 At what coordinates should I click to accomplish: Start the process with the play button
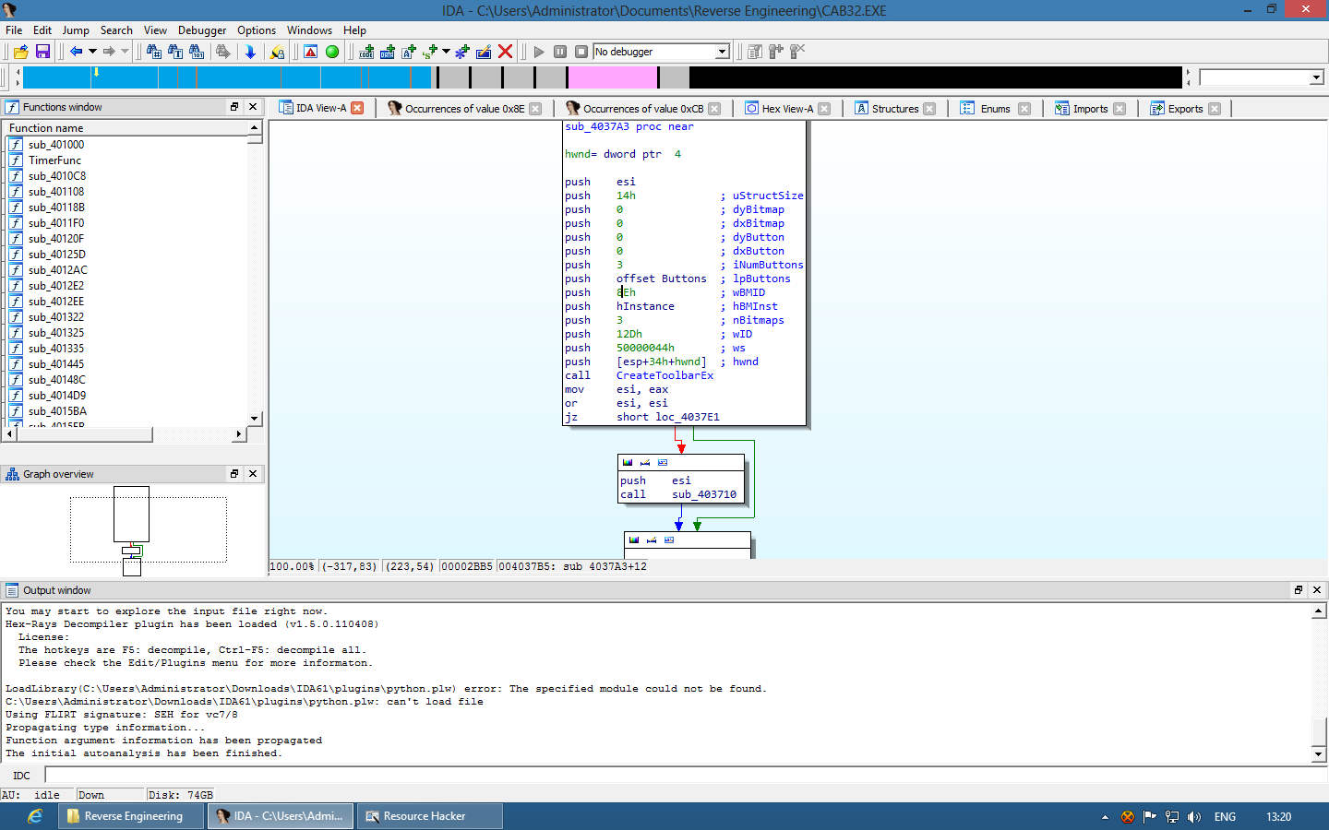click(539, 52)
